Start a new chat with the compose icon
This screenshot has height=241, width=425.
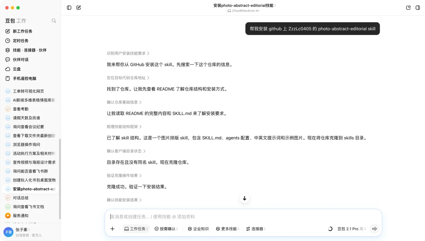79,7
